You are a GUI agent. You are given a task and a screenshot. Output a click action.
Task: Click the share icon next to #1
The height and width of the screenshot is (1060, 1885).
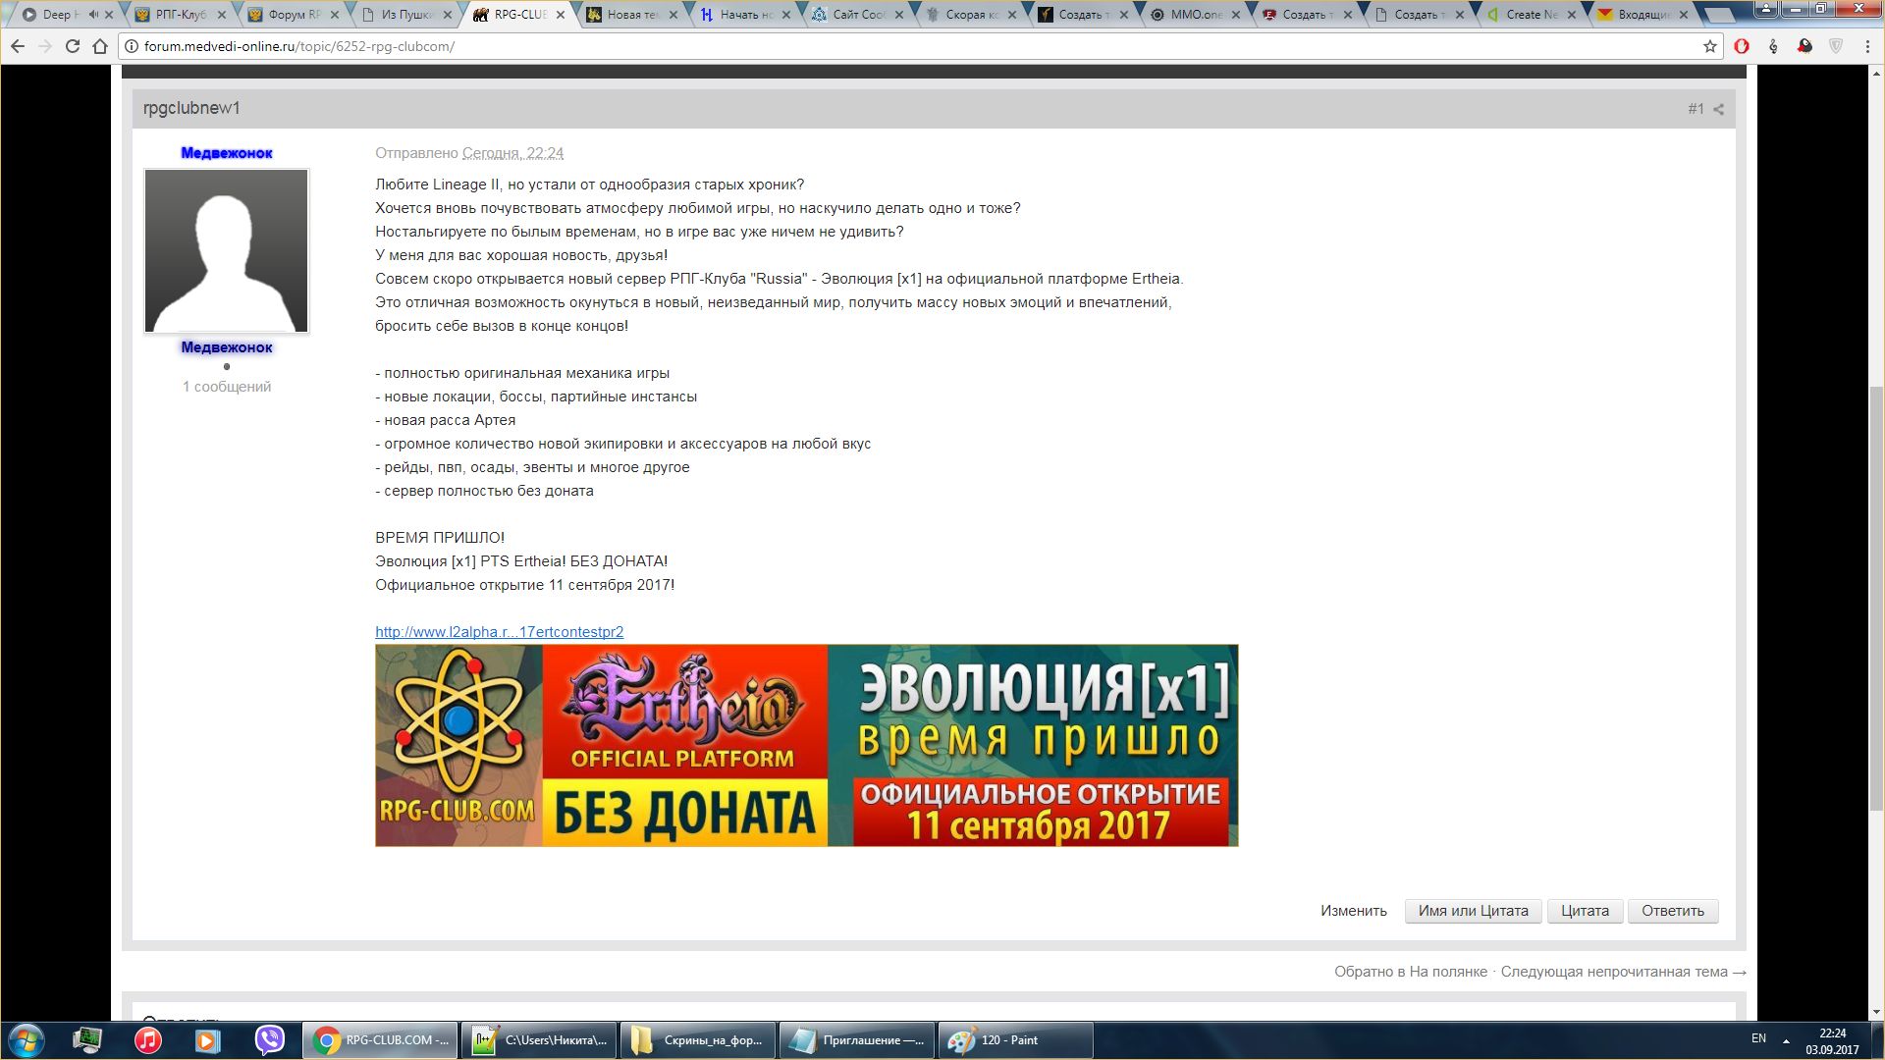click(x=1718, y=109)
